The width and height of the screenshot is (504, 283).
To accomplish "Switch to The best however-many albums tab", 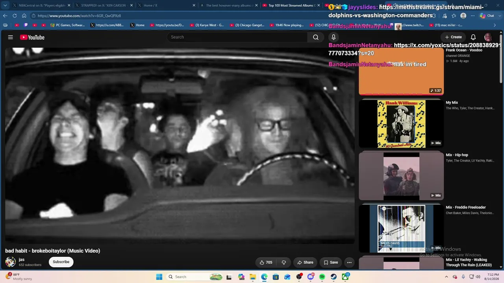I will (229, 6).
